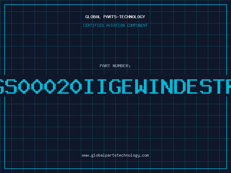Click the GLOBAL PARTS-TECHNOLOGY heading
Image resolution: width=231 pixels, height=173 pixels.
[x=115, y=17]
